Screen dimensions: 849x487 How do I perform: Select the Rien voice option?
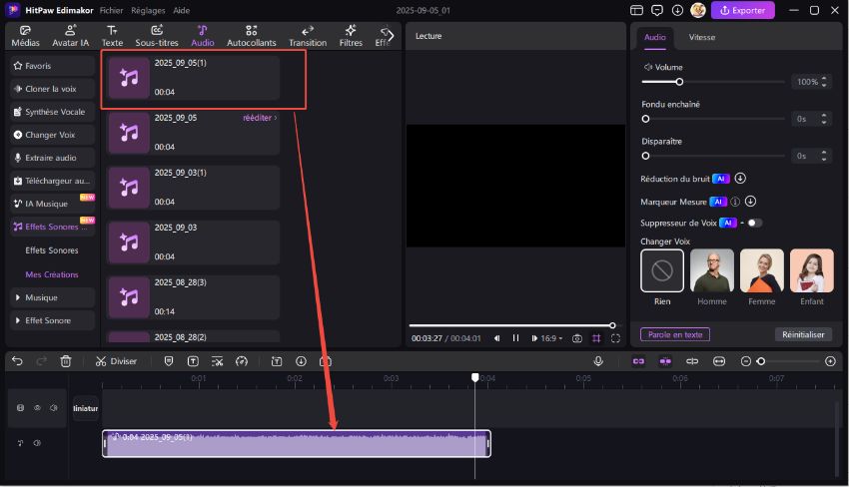[662, 270]
